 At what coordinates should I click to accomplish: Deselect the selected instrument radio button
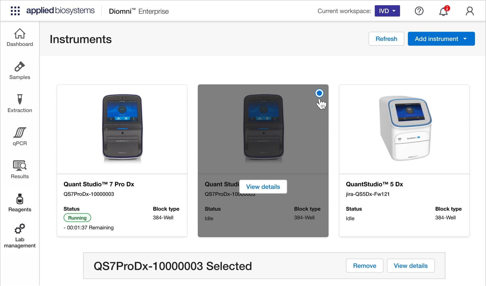(x=319, y=93)
